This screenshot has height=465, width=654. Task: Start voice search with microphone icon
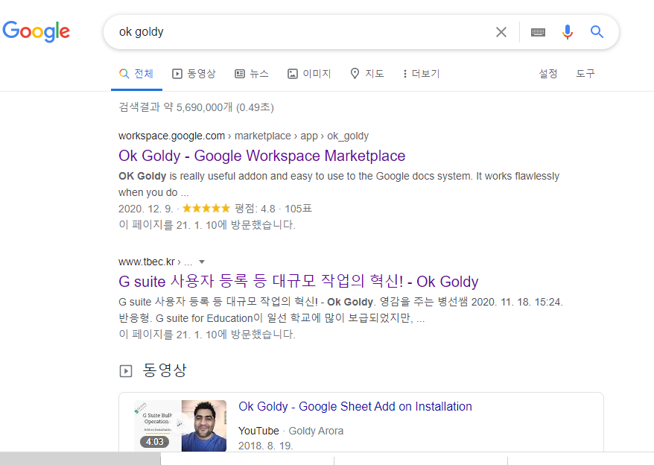click(x=568, y=32)
